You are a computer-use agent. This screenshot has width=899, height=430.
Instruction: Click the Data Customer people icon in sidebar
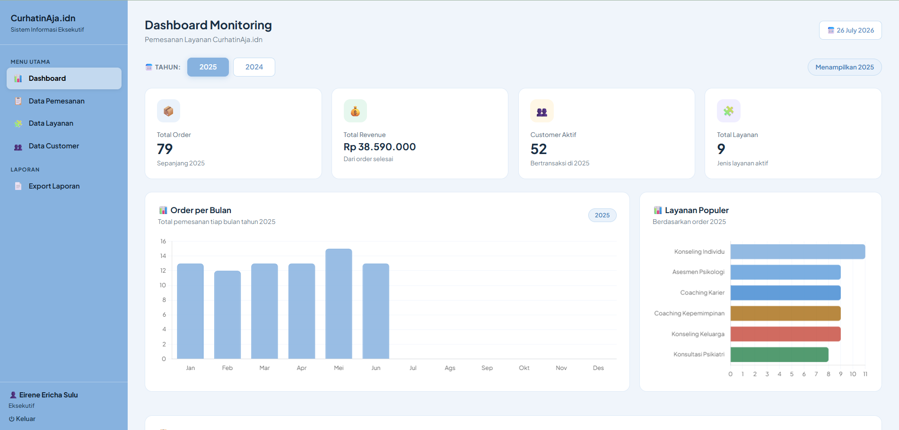coord(18,147)
